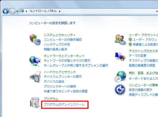Screen dimensions: 158x117
Task: Click the System and Security shield icon
Action: [x=35, y=40]
